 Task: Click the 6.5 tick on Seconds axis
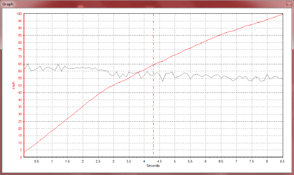(221, 161)
